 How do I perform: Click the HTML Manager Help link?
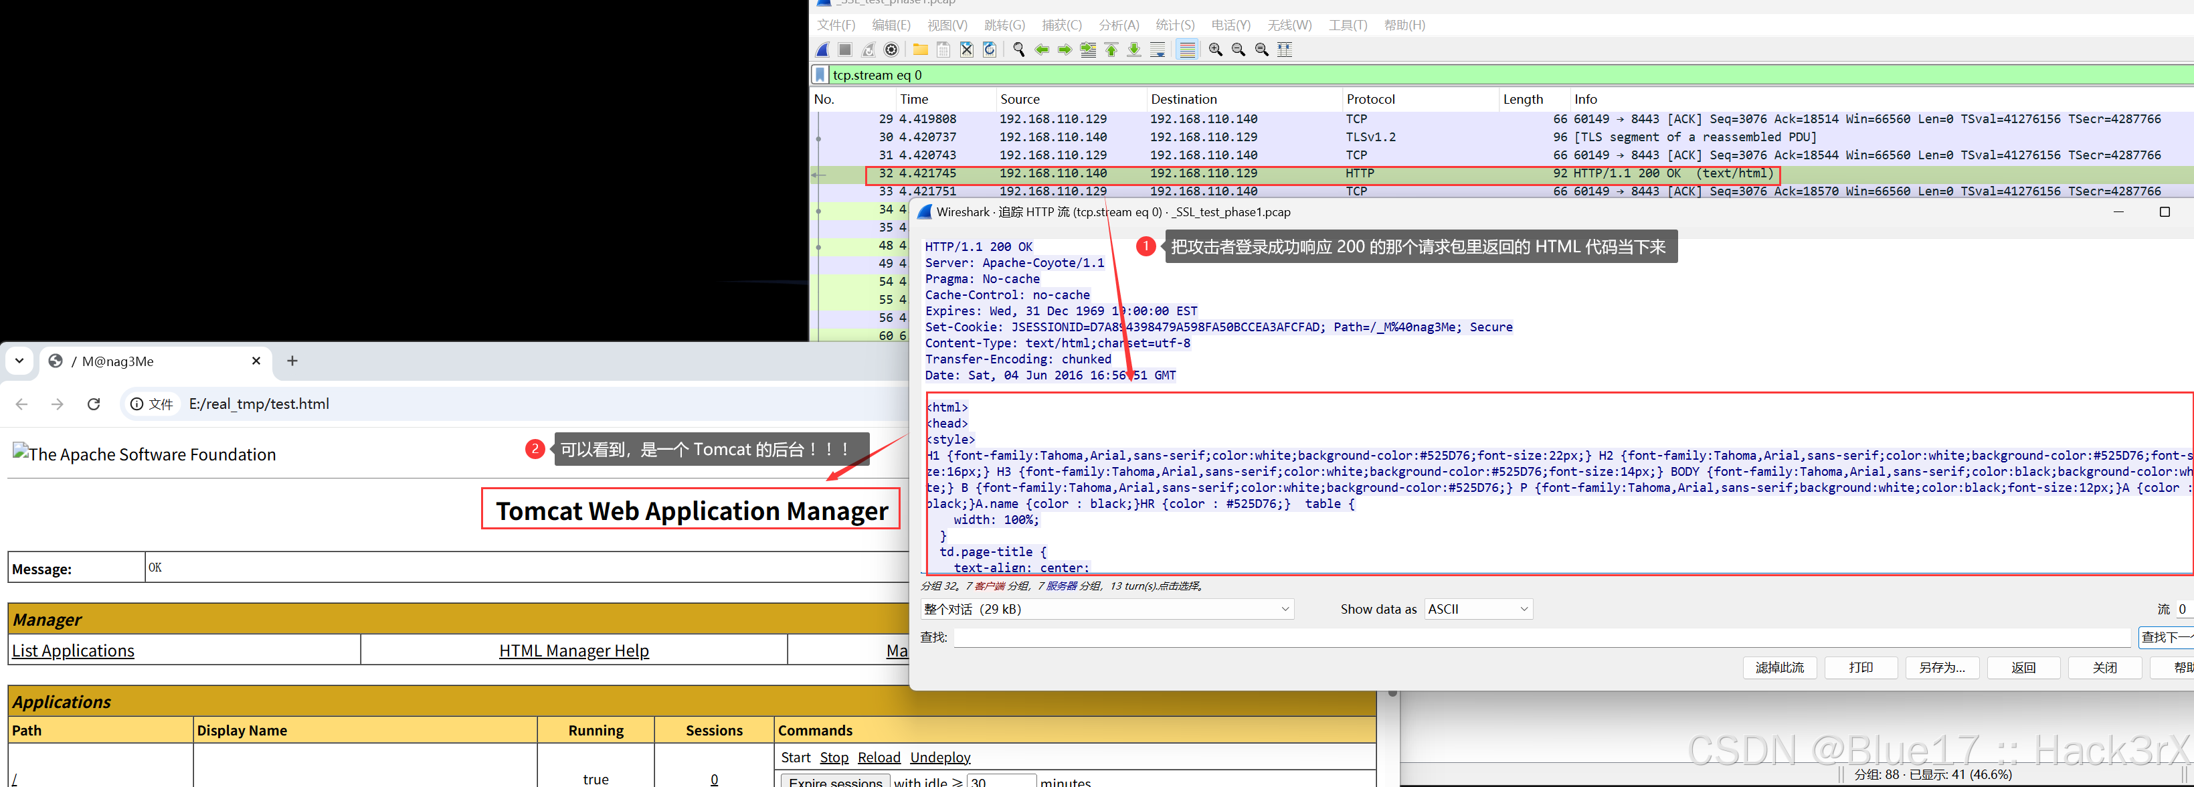pos(573,650)
